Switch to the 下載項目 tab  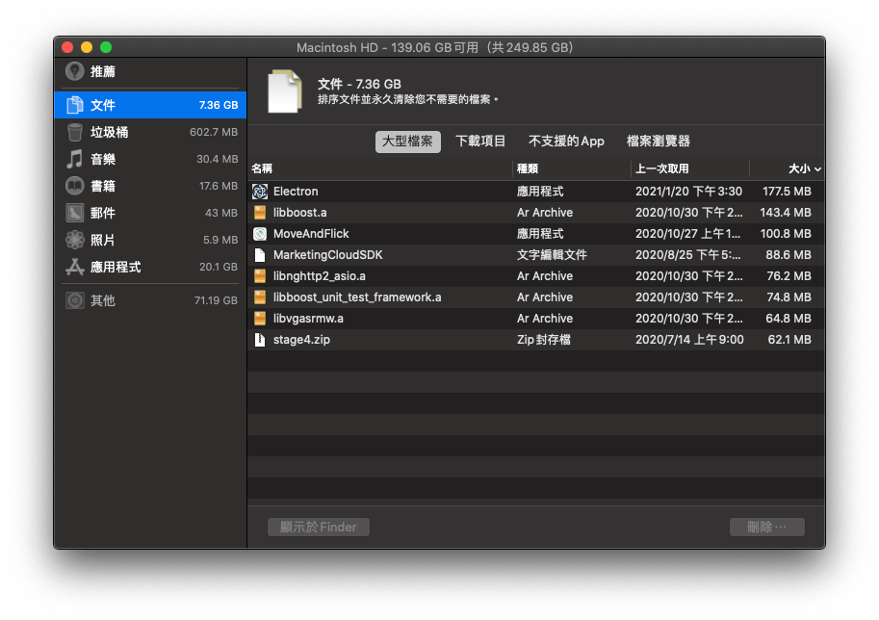click(481, 141)
